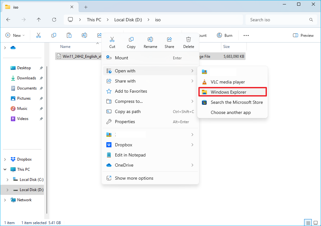Expand the This PC tree node
Viewport: 321px width, 226px height.
point(5,169)
